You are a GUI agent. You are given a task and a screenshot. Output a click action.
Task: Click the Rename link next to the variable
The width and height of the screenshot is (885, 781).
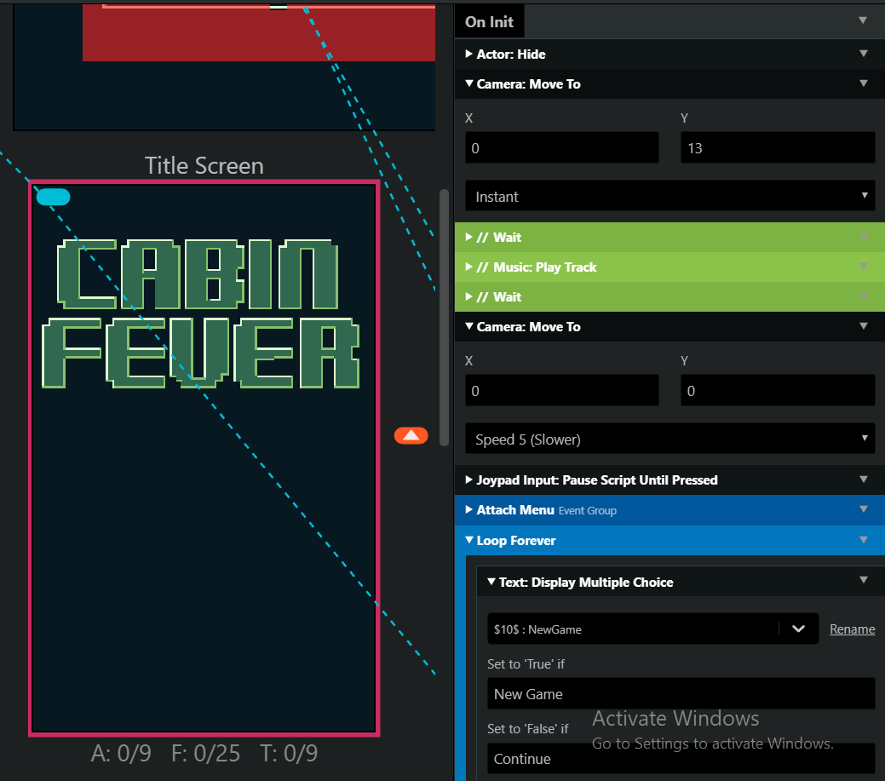click(x=852, y=629)
